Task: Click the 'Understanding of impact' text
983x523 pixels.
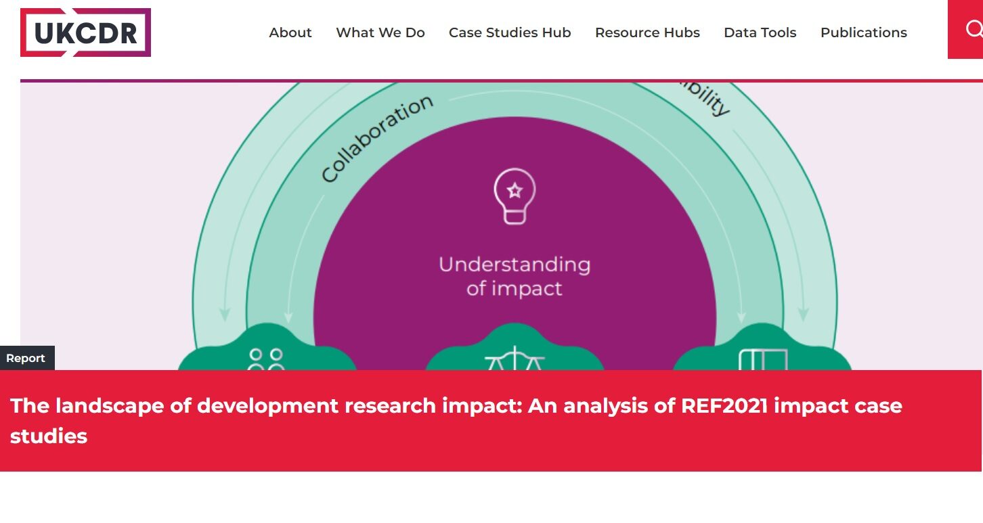Action: [x=515, y=276]
